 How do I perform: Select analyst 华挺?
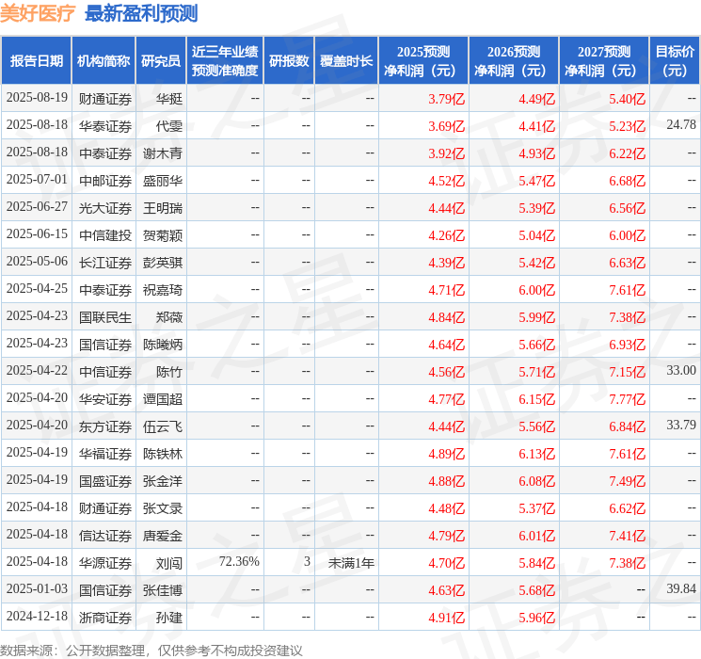pyautogui.click(x=169, y=99)
